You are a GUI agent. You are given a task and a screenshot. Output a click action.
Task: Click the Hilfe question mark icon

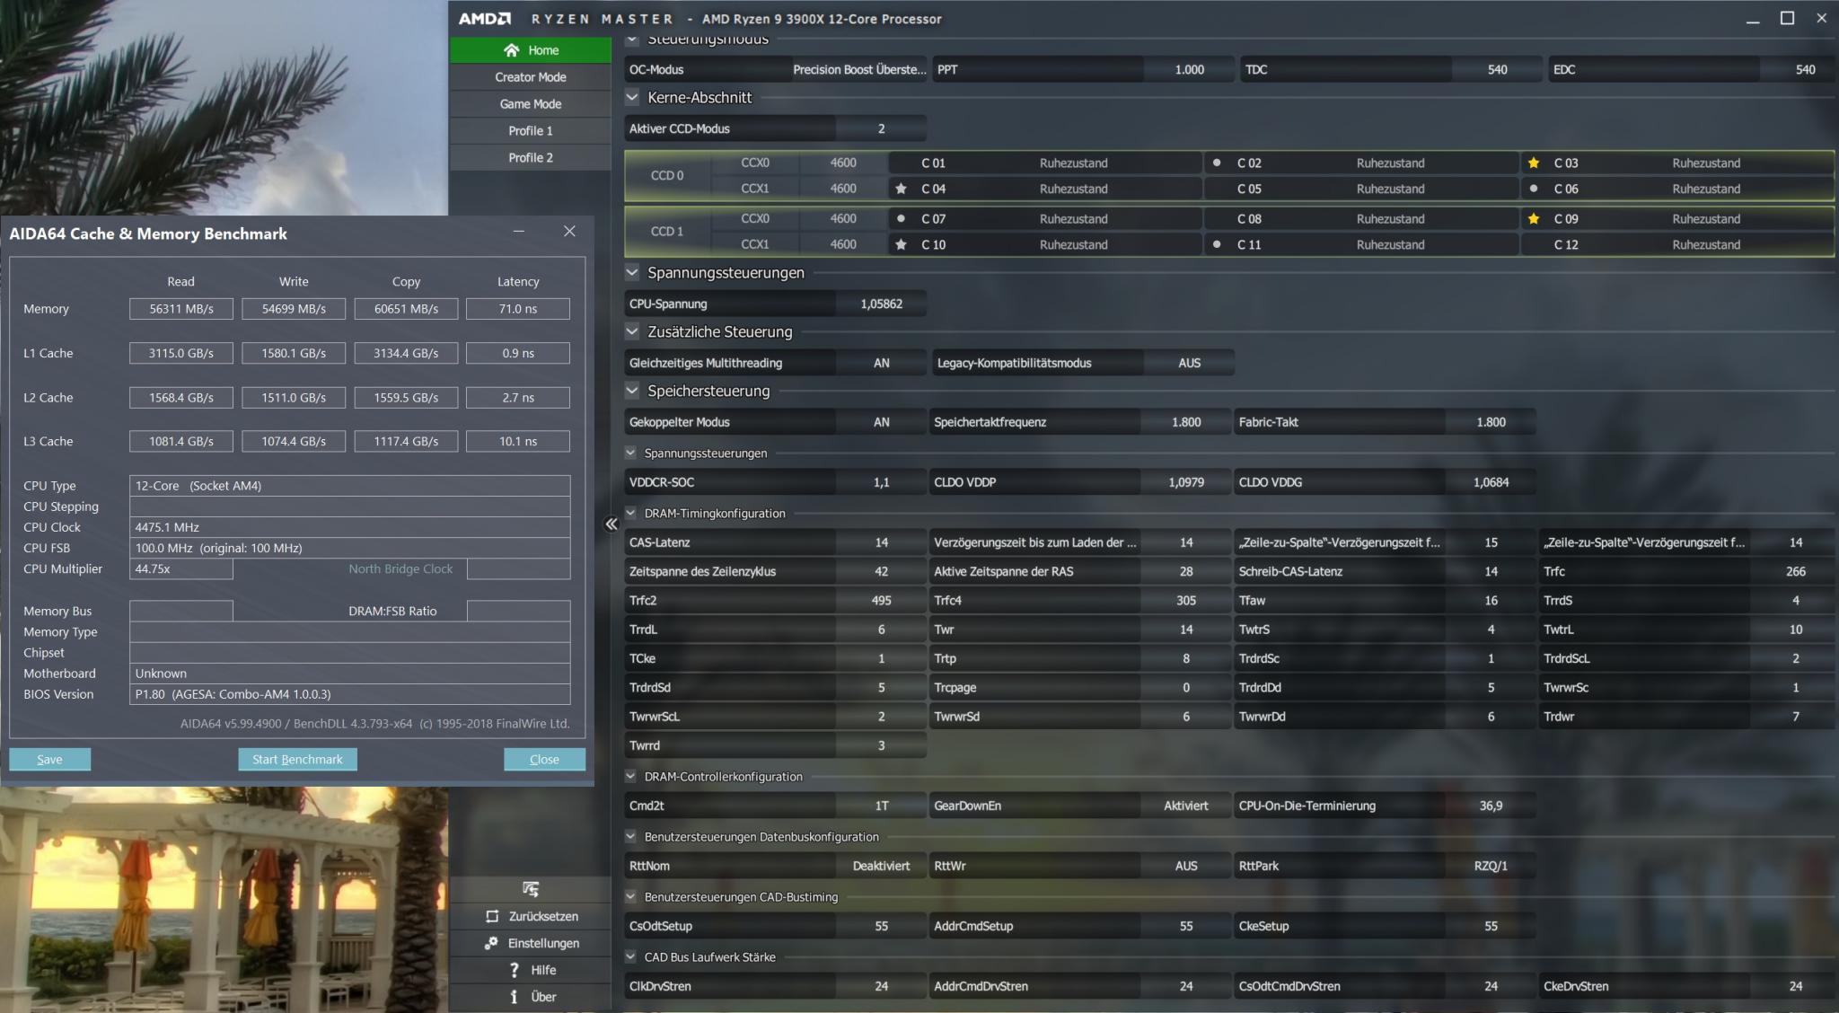514,970
